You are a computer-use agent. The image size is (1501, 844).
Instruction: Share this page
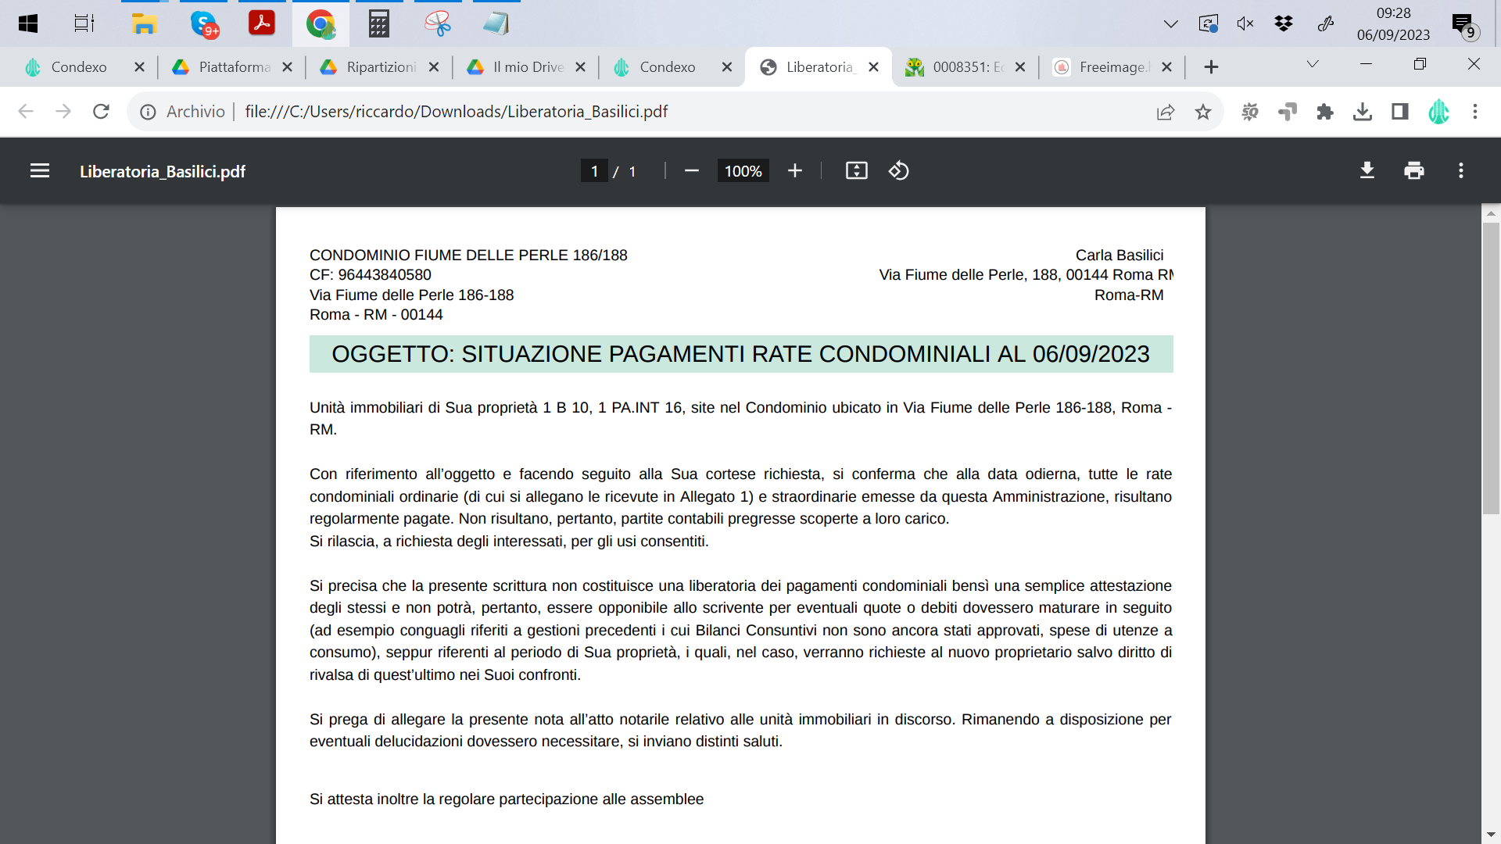point(1166,112)
